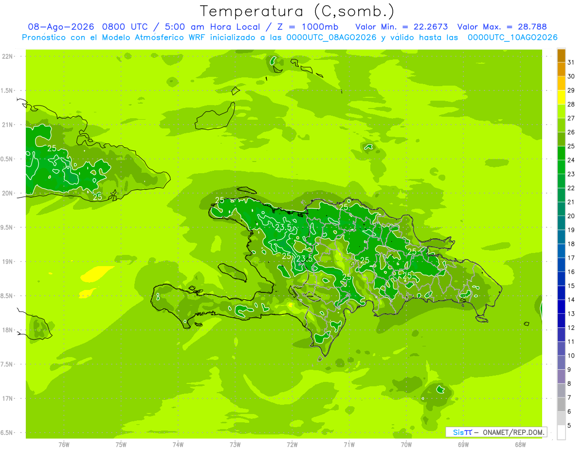Click the '20N' latitude axis label

[8, 193]
